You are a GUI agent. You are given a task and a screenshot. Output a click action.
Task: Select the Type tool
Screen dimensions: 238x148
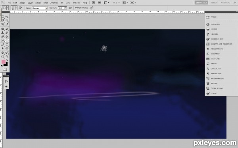pos(7,45)
